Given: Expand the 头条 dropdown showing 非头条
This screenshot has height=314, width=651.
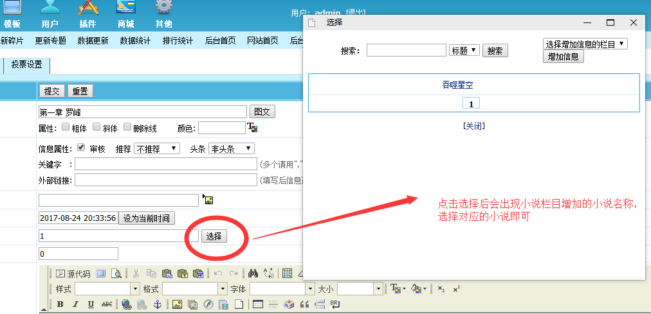Looking at the screenshot, I should 231,148.
